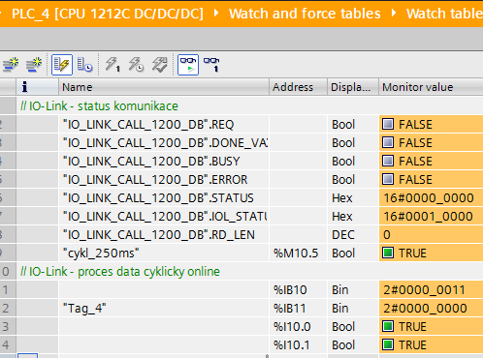Click Bool display format of cykl_250ms row
The height and width of the screenshot is (358, 483).
point(353,253)
